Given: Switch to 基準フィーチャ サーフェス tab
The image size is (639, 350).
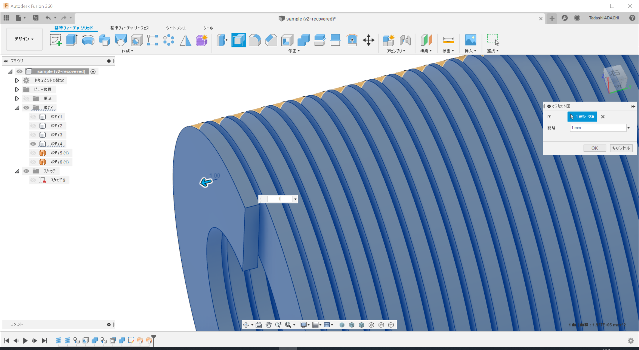Looking at the screenshot, I should coord(130,28).
